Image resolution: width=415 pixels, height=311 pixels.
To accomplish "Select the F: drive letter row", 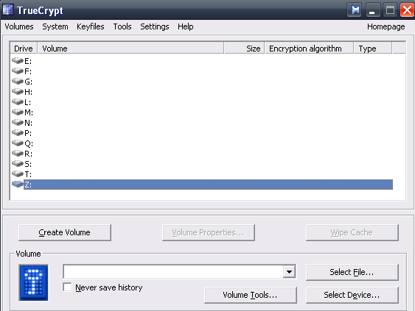I will 202,71.
